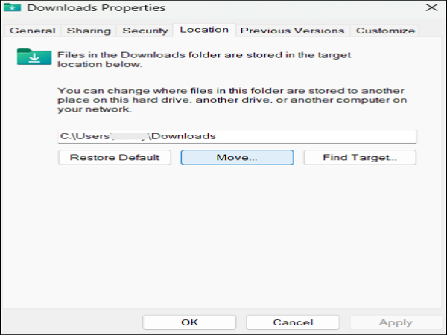Click the word Downloads in the location path
Screen dimensions: 447x335
(184, 136)
